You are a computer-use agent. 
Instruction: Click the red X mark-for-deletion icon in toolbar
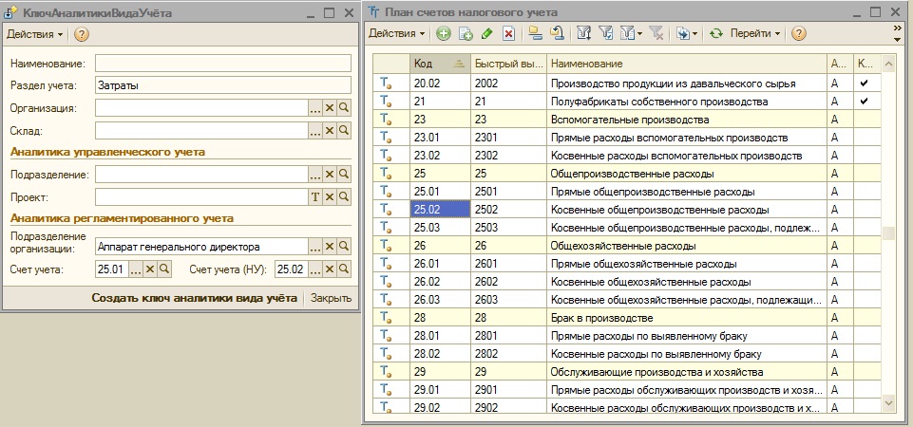pos(509,33)
